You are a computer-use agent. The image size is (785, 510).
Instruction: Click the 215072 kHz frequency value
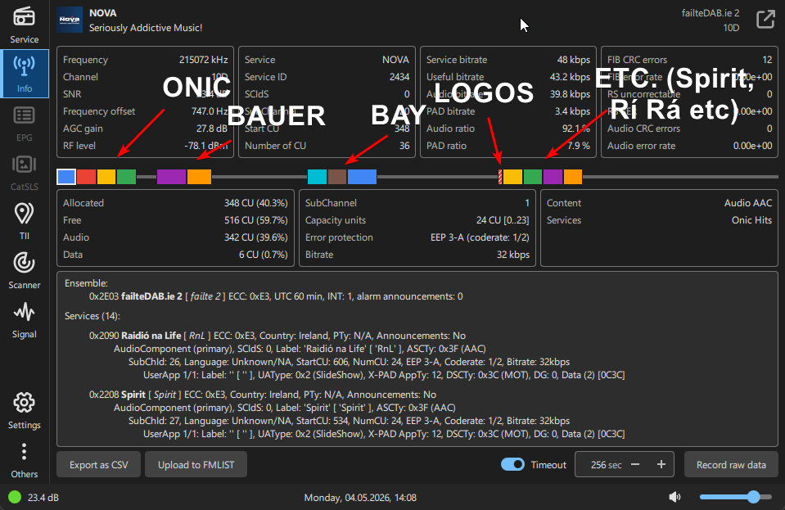click(x=203, y=60)
